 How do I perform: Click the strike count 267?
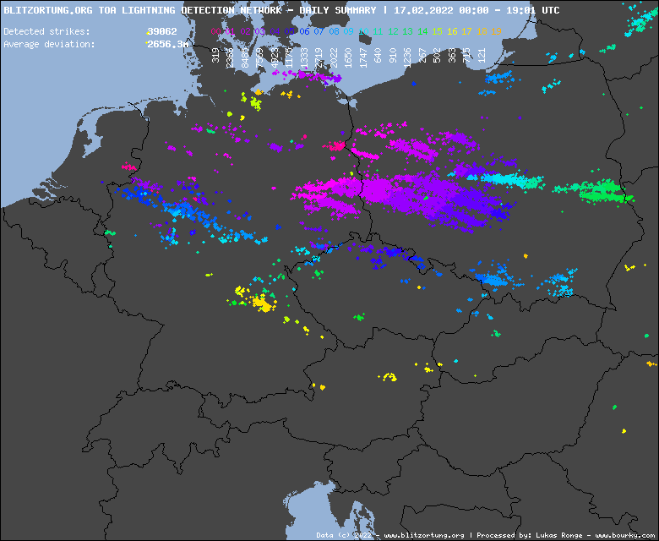point(422,56)
